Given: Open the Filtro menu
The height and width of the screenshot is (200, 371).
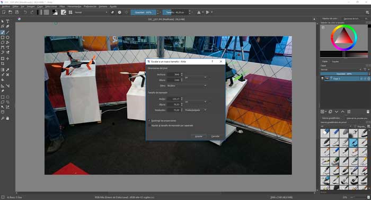Looking at the screenshot, I should click(x=62, y=6).
